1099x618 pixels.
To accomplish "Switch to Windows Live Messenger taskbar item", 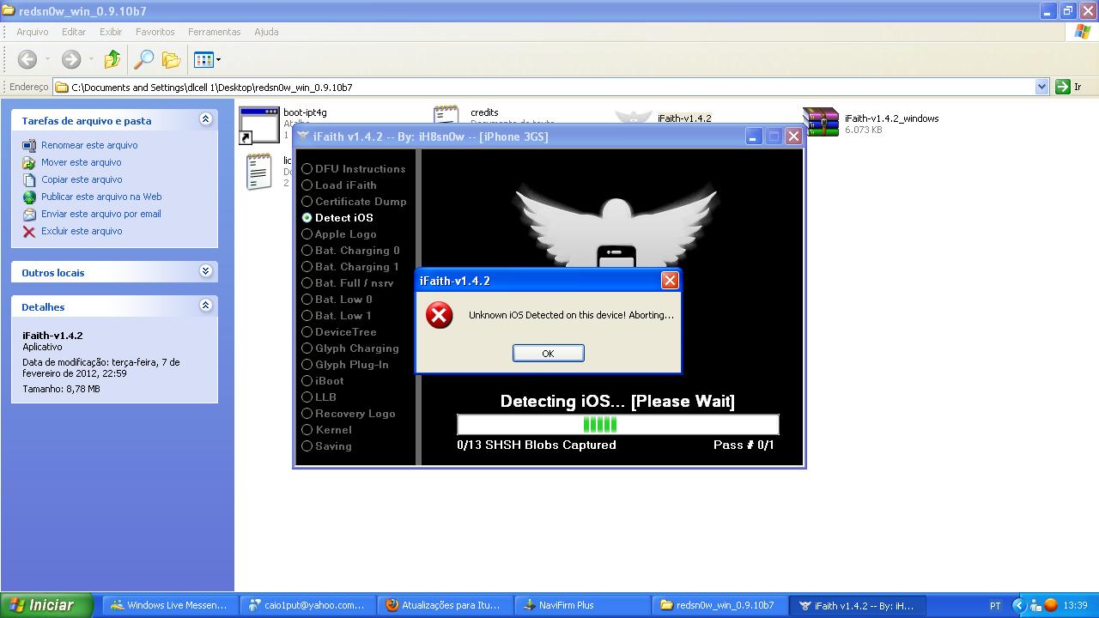I will pyautogui.click(x=170, y=605).
